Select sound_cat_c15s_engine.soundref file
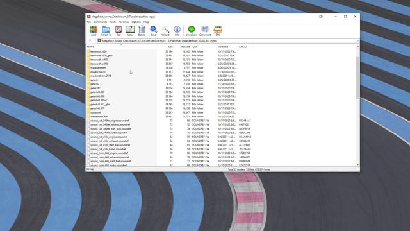The width and height of the screenshot is (410, 231). [x=109, y=137]
